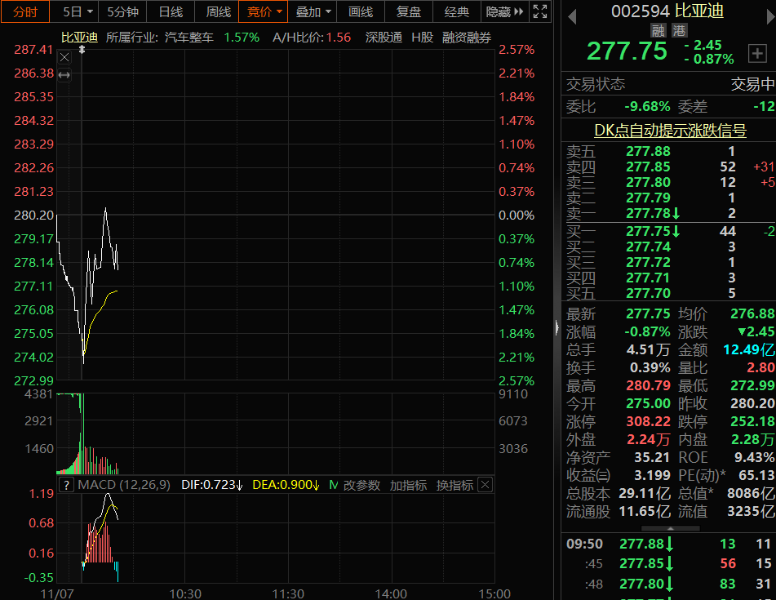Select the 画线 drawing tool
The width and height of the screenshot is (776, 600).
(x=361, y=12)
